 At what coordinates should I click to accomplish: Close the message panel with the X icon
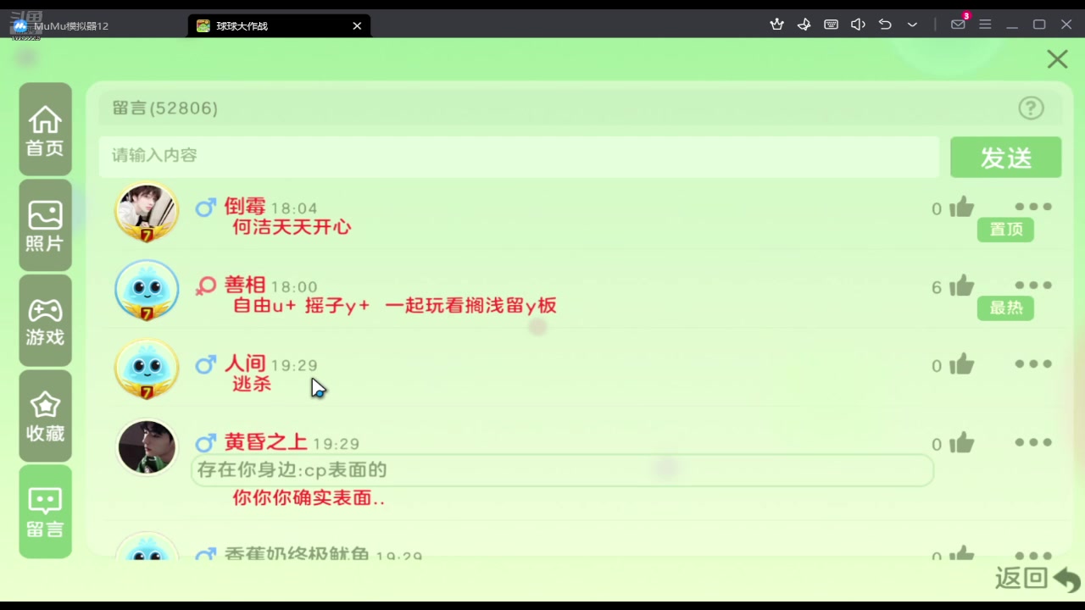[x=1057, y=59]
